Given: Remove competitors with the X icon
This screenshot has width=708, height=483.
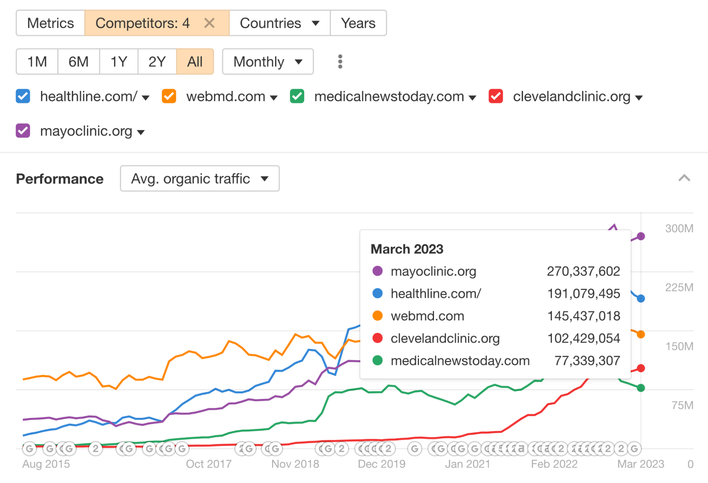Looking at the screenshot, I should (x=210, y=23).
